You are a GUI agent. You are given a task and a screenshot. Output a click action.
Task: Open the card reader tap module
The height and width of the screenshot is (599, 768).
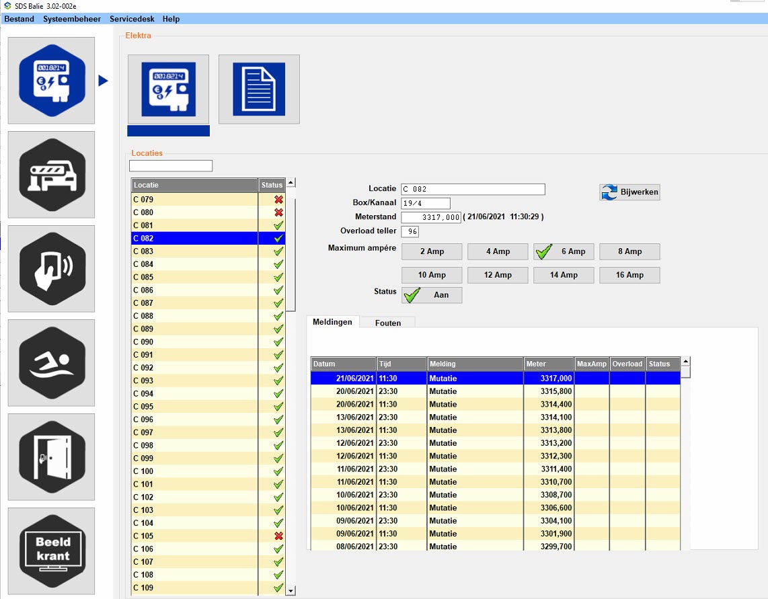coord(51,268)
